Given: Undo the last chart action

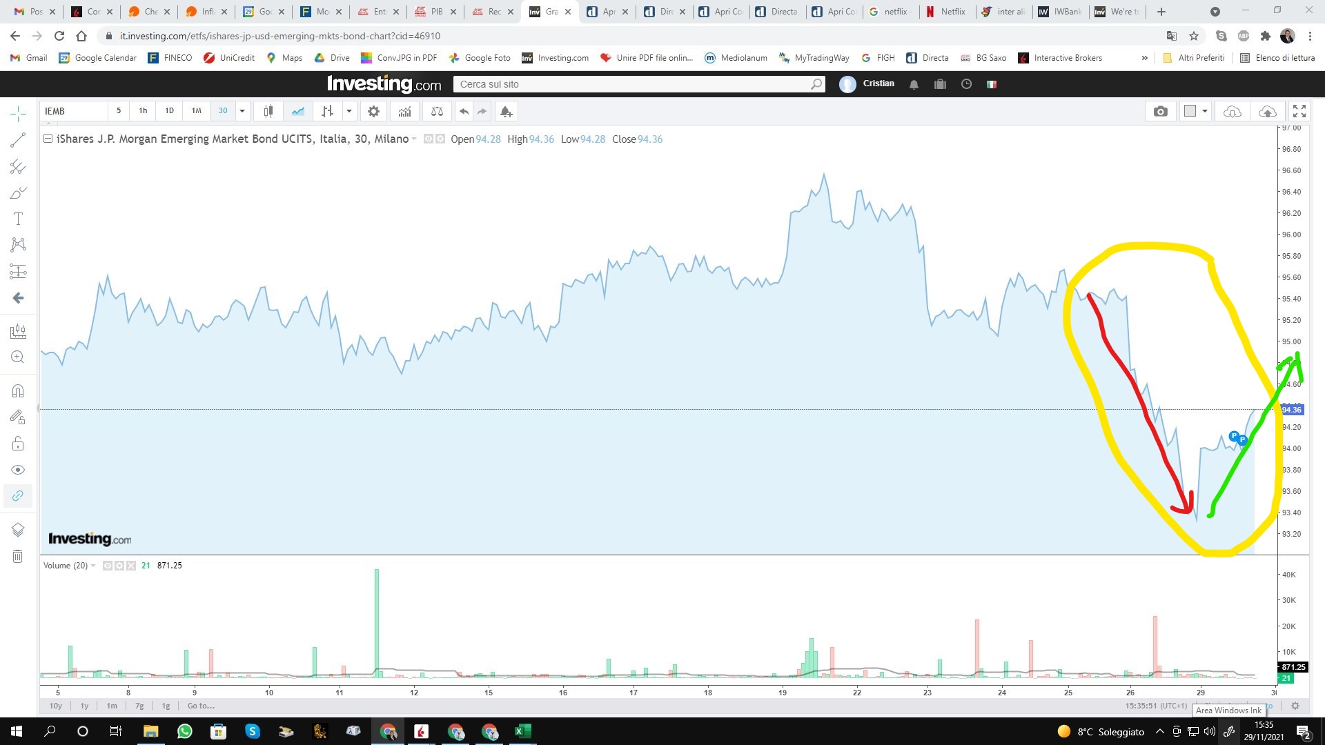Looking at the screenshot, I should pyautogui.click(x=464, y=111).
